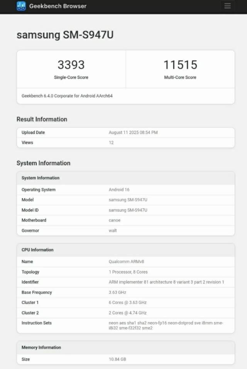This screenshot has width=247, height=369.
Task: Click the Result Information heading
Action: point(42,119)
